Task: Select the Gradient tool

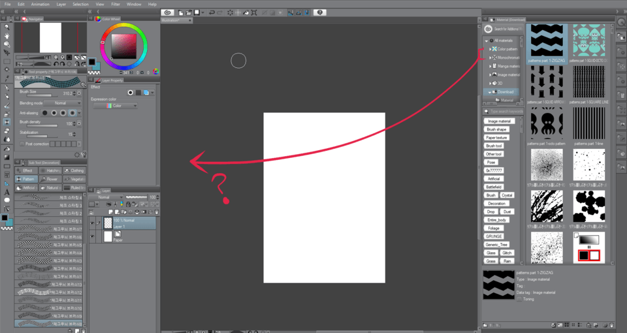Action: [x=7, y=157]
